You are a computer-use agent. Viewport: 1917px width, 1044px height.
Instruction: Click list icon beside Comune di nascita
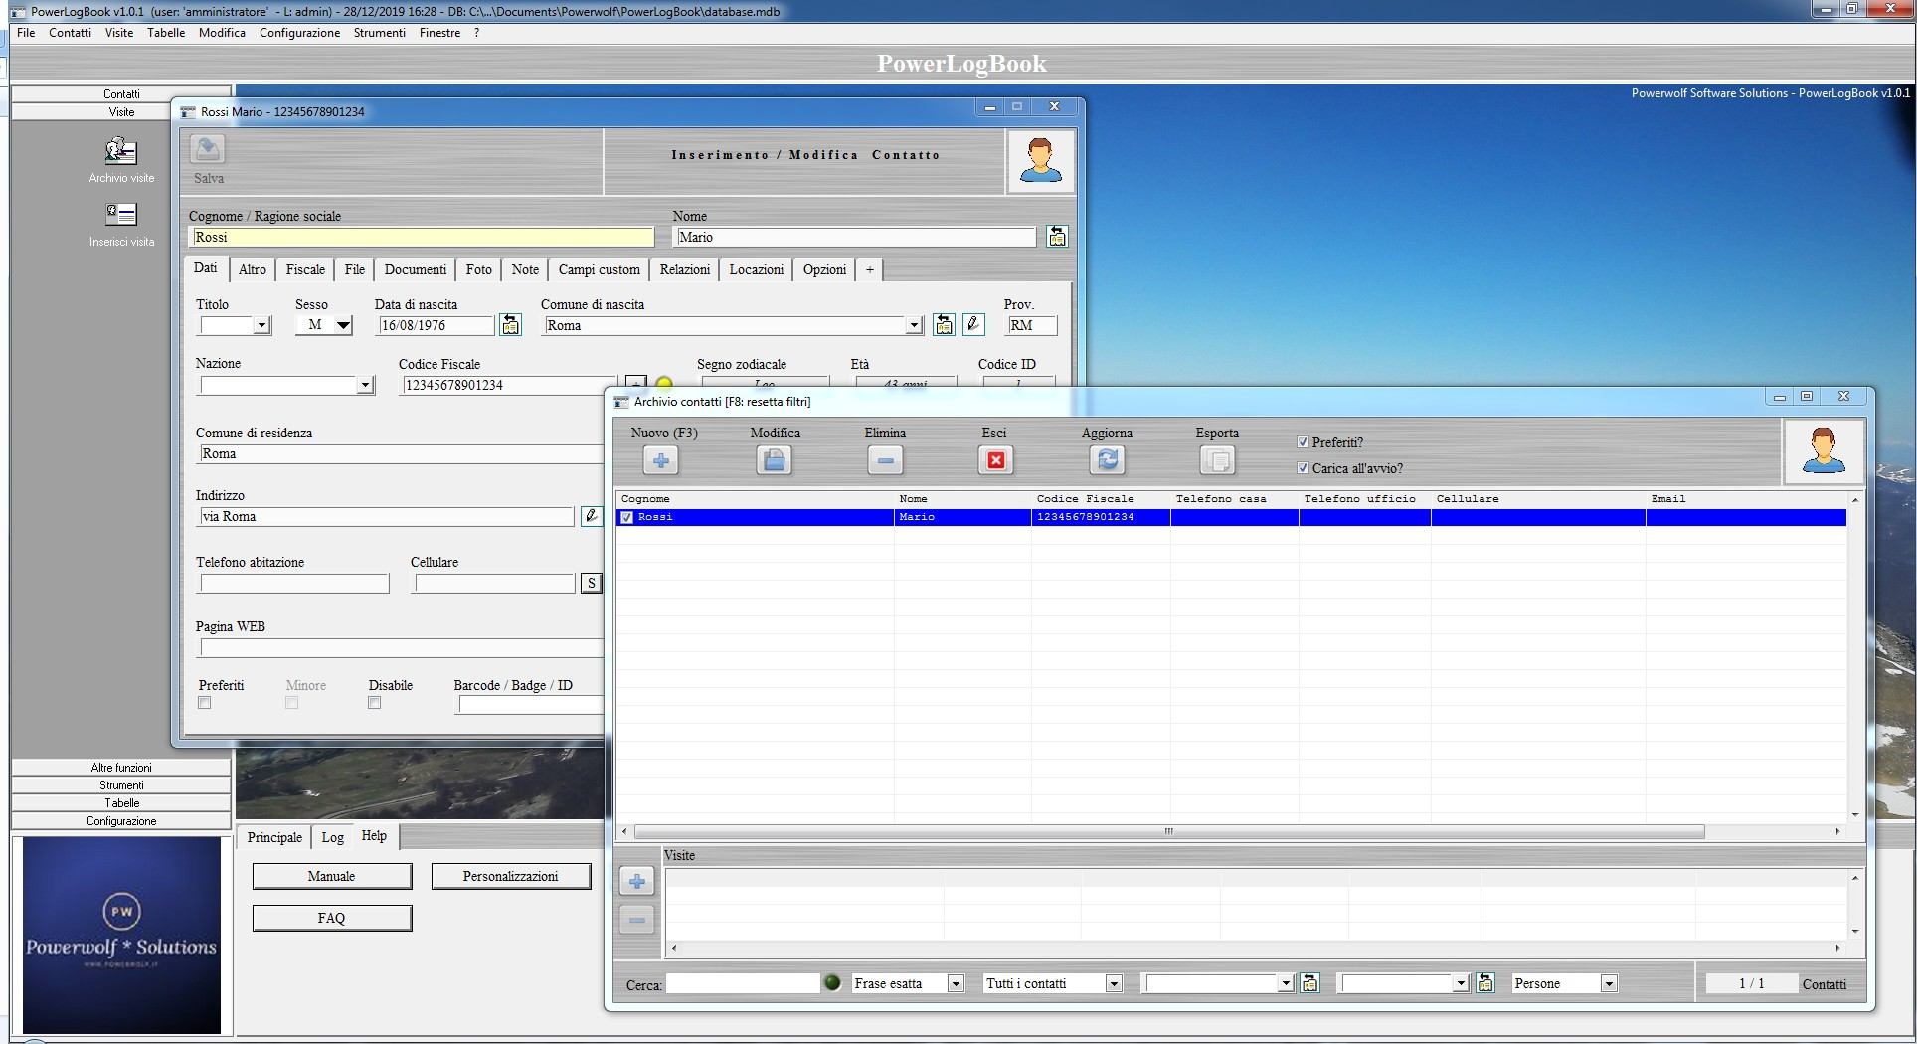pos(944,325)
